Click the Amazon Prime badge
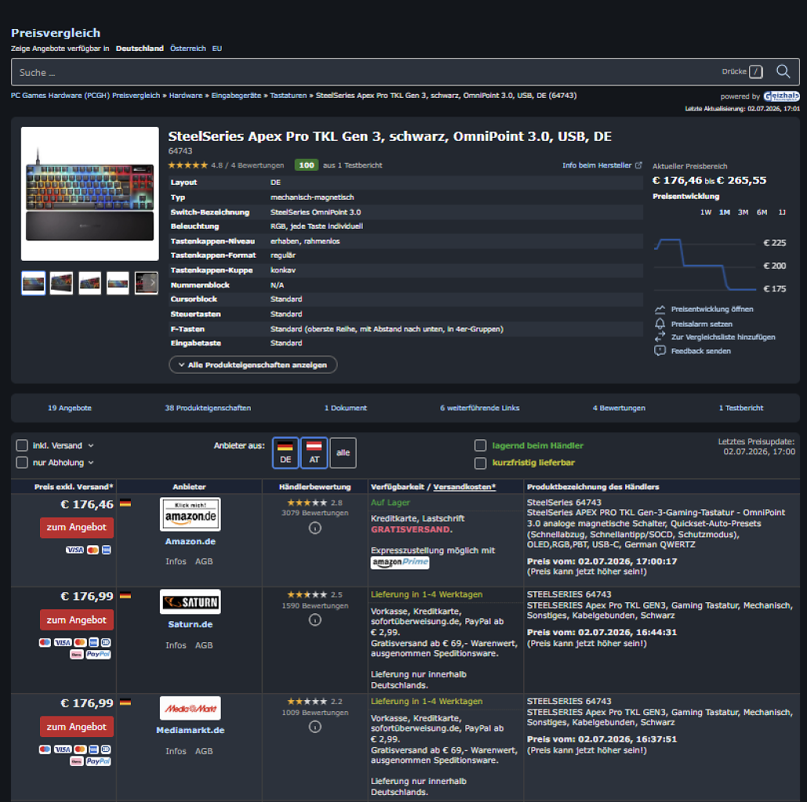The width and height of the screenshot is (807, 802). [x=400, y=562]
